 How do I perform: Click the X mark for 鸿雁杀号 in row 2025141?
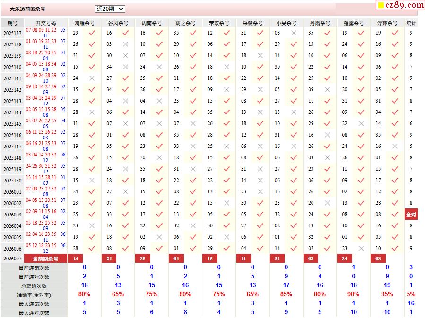92,78
